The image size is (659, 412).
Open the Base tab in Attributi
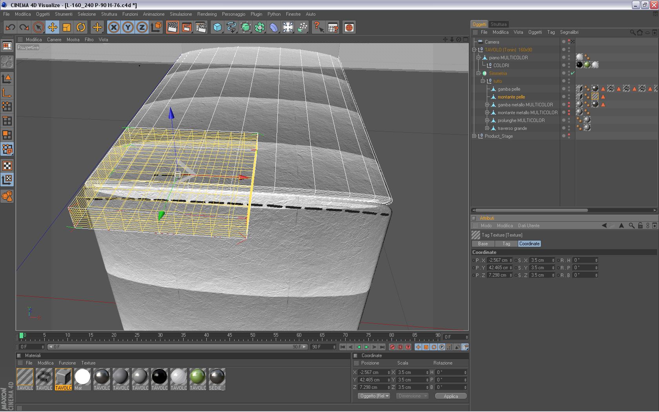click(x=483, y=244)
